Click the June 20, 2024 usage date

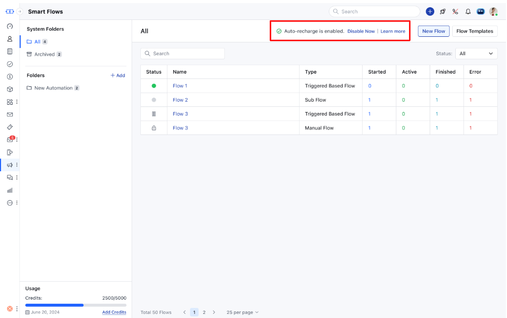click(x=43, y=312)
